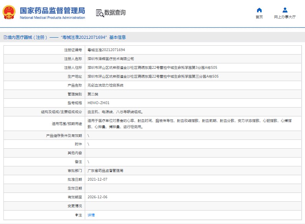The image size is (305, 224).
Task: Click the 其他内容 row label
Action: (75, 153)
